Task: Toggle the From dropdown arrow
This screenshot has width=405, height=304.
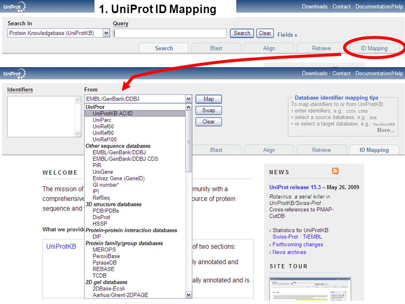Action: point(188,99)
